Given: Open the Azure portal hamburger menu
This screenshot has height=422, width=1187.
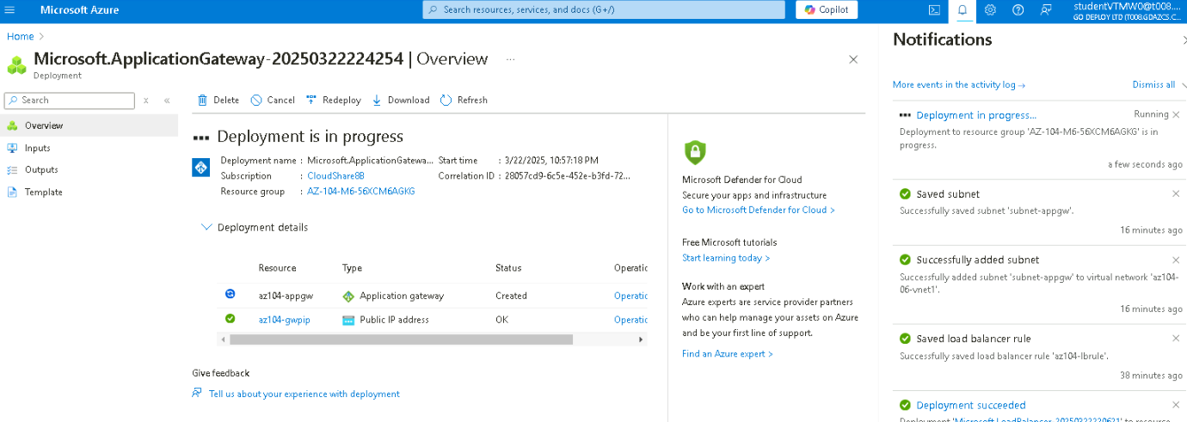Looking at the screenshot, I should 10,10.
